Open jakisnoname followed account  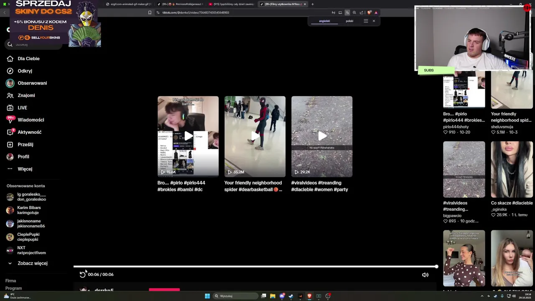pyautogui.click(x=25, y=224)
